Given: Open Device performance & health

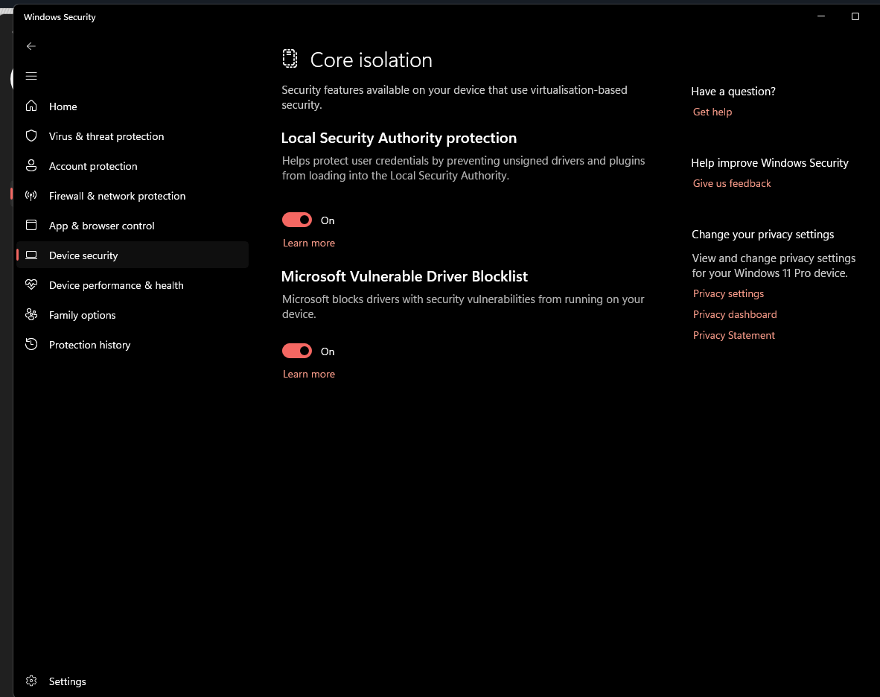Looking at the screenshot, I should coord(133,284).
